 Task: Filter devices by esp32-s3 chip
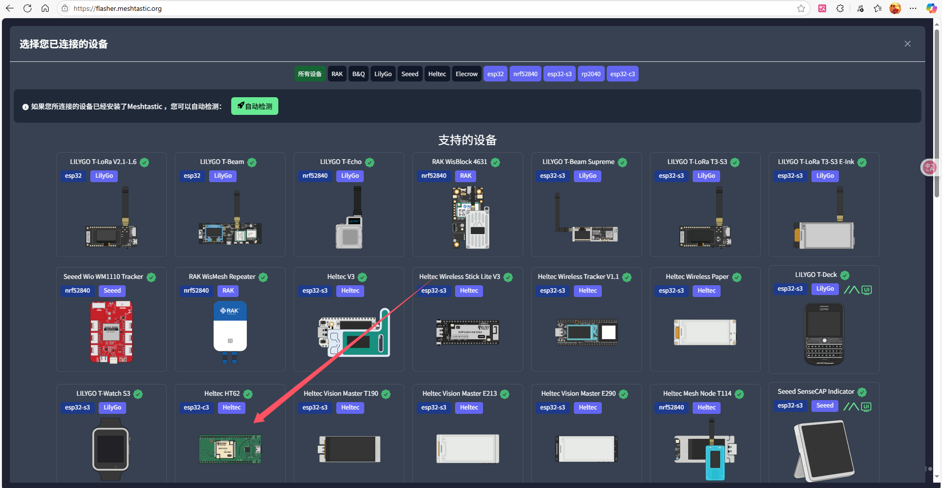[x=559, y=74]
